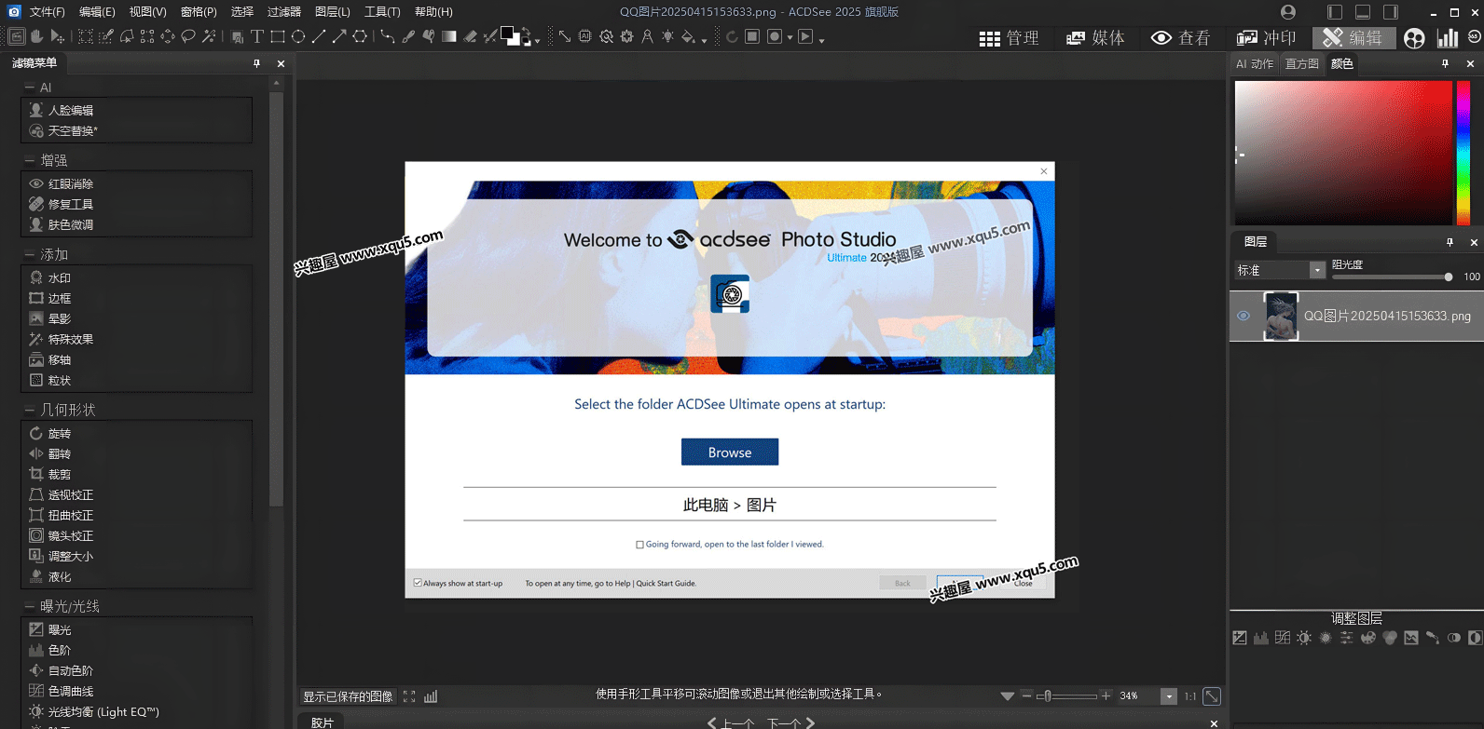Screen dimensions: 1484x729
Task: Click the Browse button
Action: pyautogui.click(x=730, y=452)
